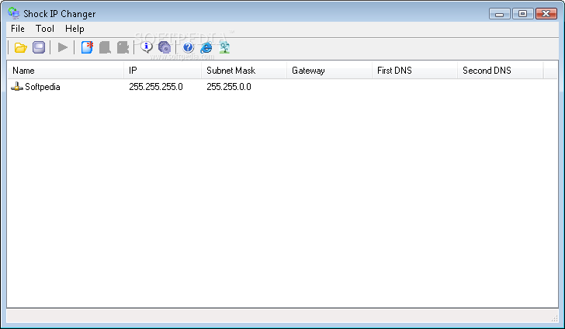
Task: Click the info speech bubble icon
Action: (146, 47)
